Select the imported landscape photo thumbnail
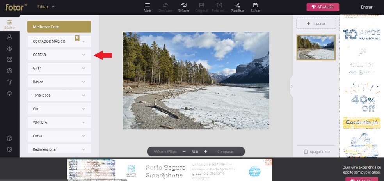This screenshot has width=384, height=181. [316, 48]
